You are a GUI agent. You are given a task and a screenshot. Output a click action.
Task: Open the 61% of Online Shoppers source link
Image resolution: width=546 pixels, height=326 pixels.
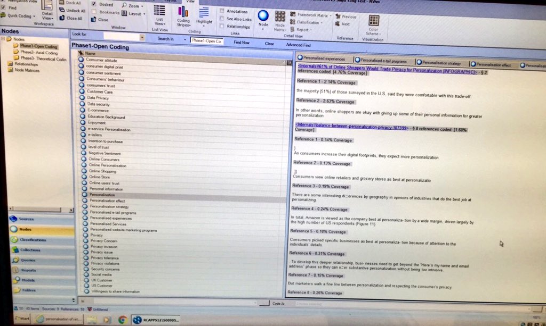pyautogui.click(x=388, y=69)
